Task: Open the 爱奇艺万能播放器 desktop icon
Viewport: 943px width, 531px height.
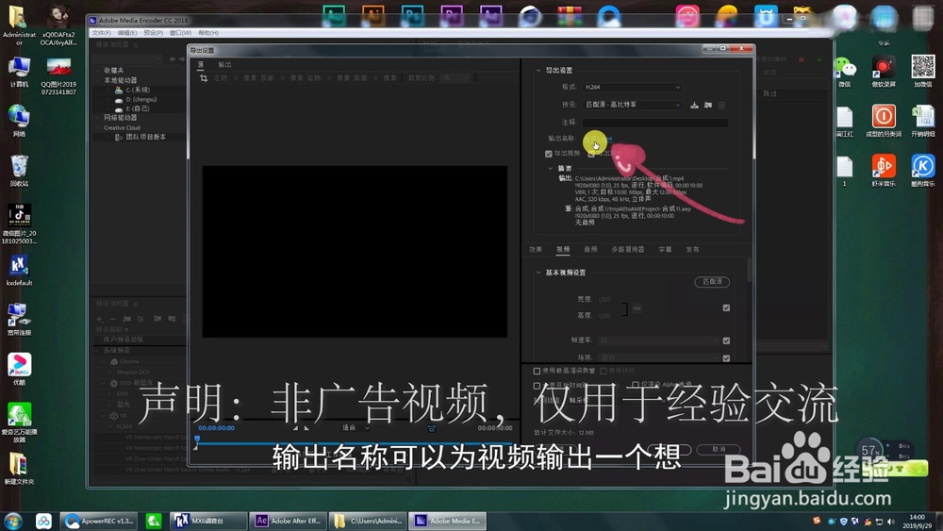Action: click(x=19, y=423)
